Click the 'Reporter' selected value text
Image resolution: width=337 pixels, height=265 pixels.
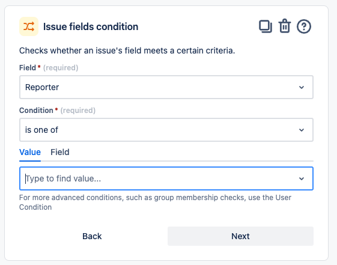coord(42,87)
